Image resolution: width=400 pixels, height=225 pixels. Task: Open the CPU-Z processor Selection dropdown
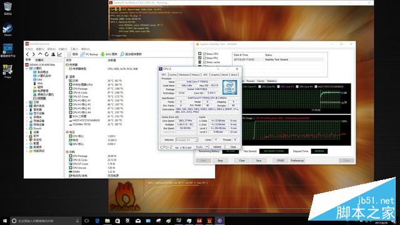coord(187,140)
